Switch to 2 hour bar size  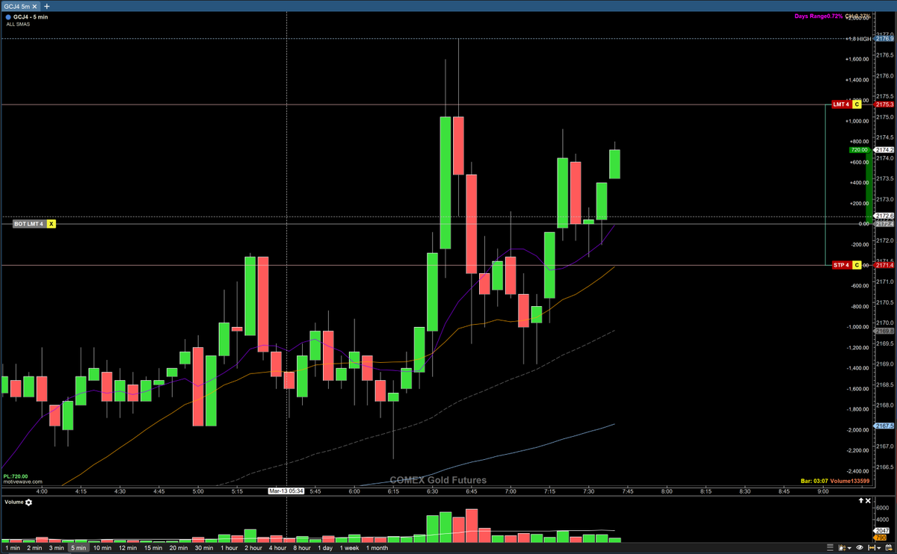tap(253, 548)
